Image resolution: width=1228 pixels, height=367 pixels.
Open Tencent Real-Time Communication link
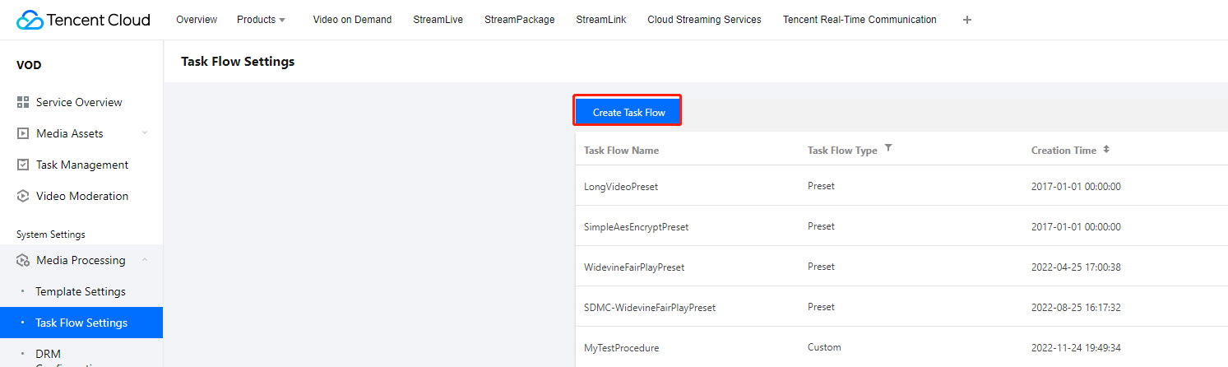860,20
